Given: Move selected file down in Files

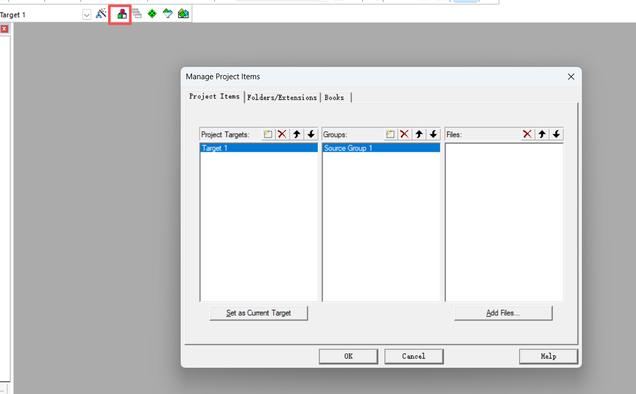Looking at the screenshot, I should (556, 134).
